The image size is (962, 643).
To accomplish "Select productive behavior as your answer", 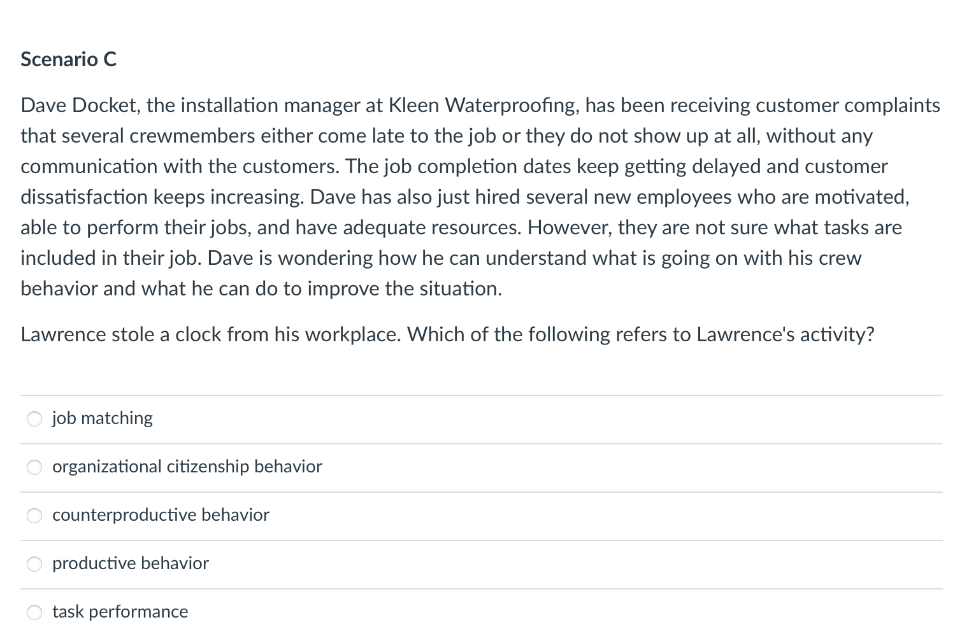I will click(x=34, y=564).
